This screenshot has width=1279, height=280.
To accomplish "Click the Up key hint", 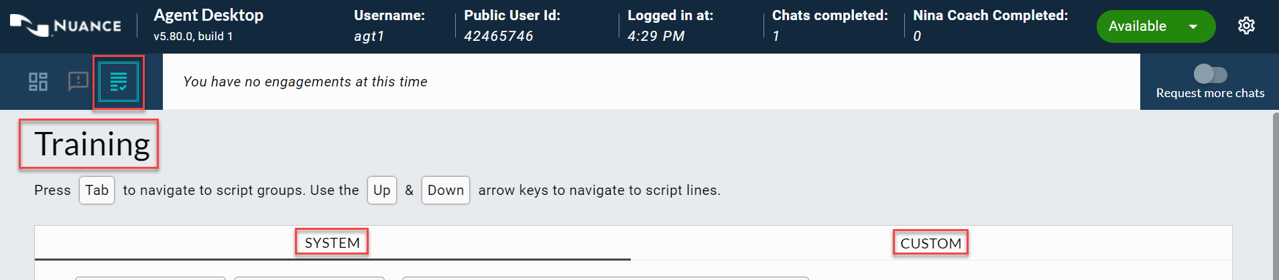I will point(381,190).
